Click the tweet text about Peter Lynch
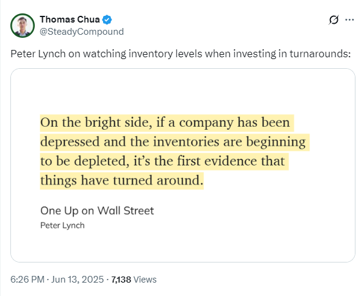This screenshot has width=364, height=296. (x=180, y=54)
